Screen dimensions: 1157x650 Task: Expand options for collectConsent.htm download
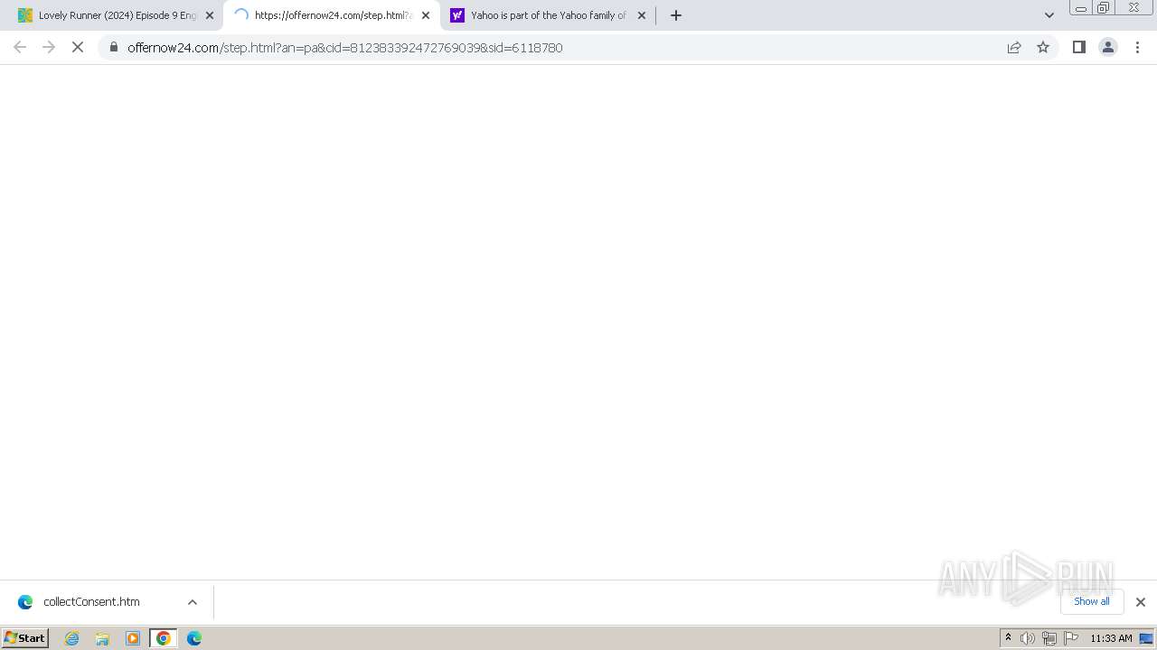(x=193, y=602)
